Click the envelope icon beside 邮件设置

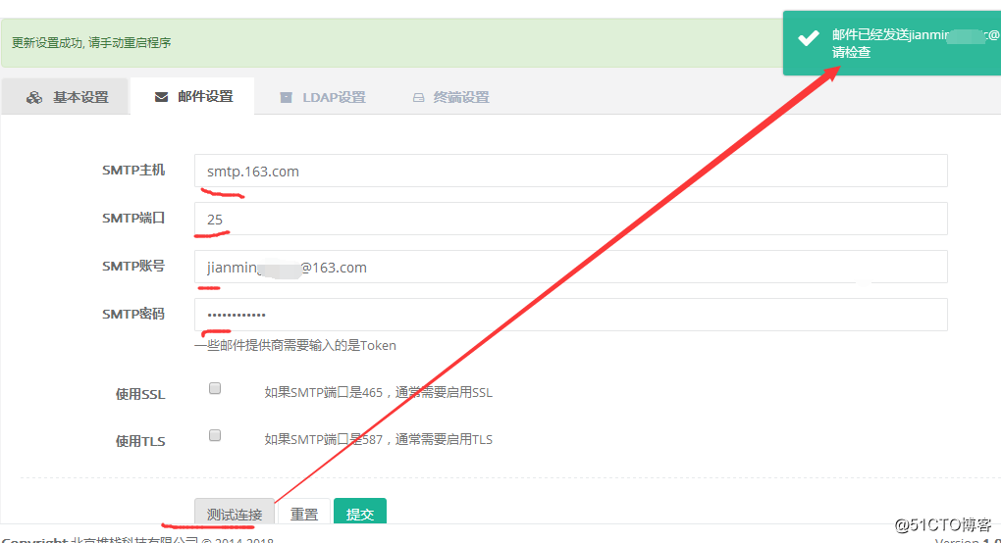pyautogui.click(x=162, y=97)
